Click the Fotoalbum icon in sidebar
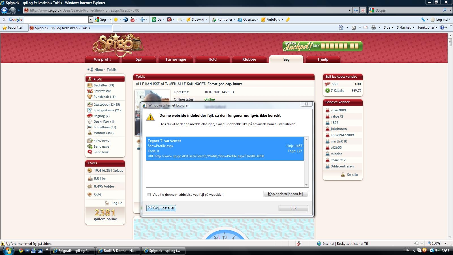 90,127
